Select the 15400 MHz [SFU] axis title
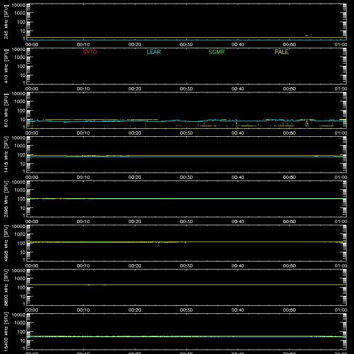 pyautogui.click(x=6, y=332)
